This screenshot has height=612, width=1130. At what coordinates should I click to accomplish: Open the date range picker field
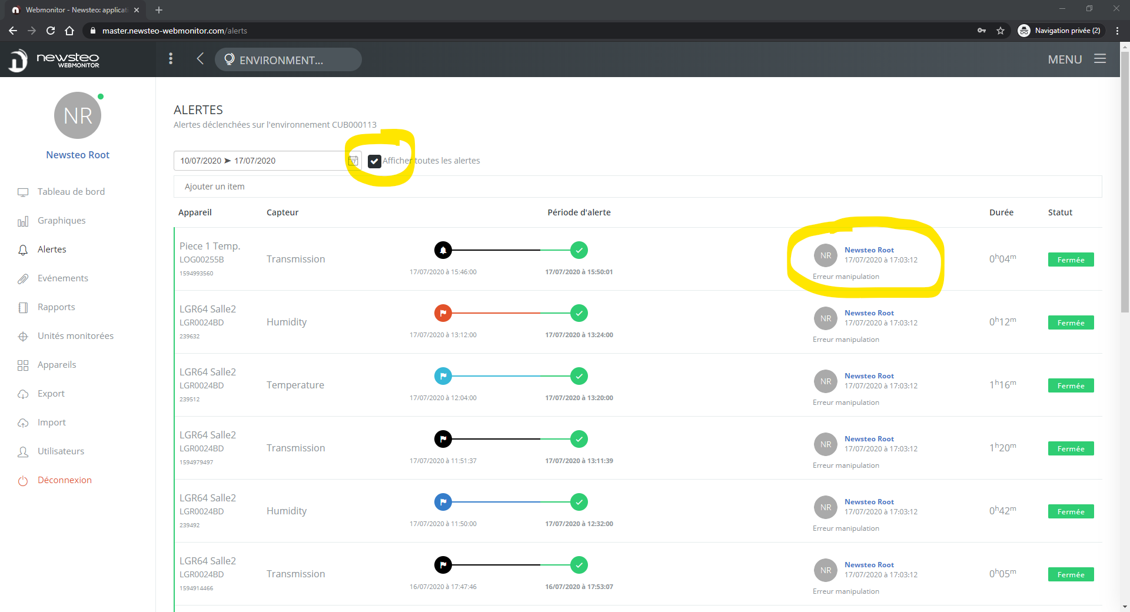[x=259, y=161]
